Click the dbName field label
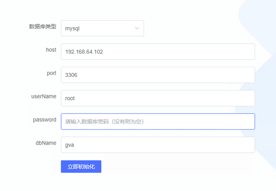The width and height of the screenshot is (276, 191). [x=46, y=143]
